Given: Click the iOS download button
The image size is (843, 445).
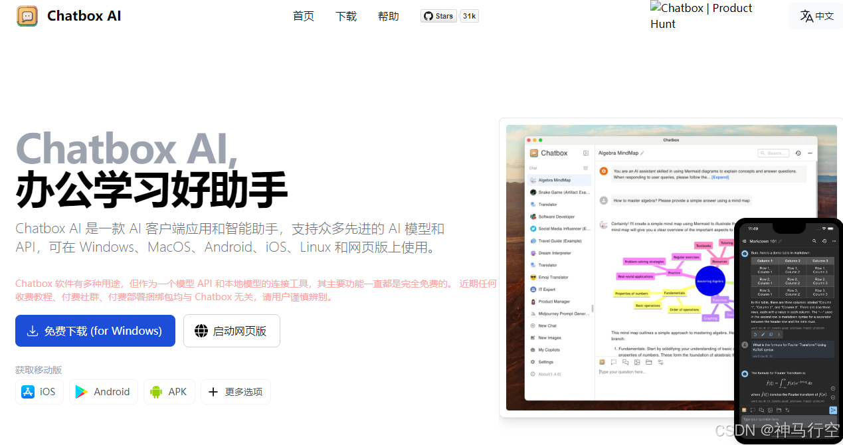Looking at the screenshot, I should point(39,392).
